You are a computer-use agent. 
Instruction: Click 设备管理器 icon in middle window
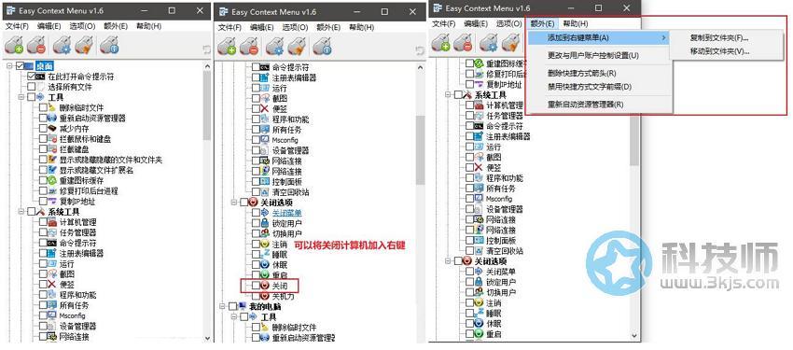[x=266, y=150]
